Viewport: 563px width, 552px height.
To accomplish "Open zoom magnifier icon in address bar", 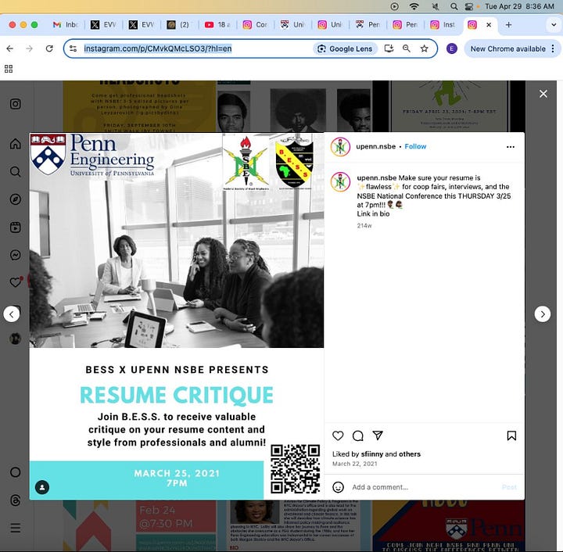I will [x=407, y=48].
